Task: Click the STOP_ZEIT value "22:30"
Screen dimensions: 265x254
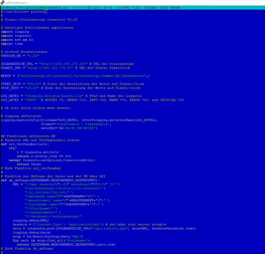Action: click(x=30, y=88)
